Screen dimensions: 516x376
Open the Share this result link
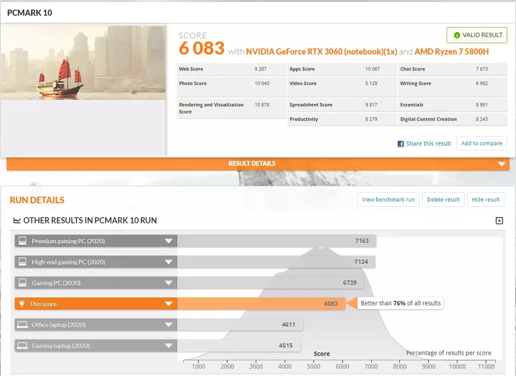tap(428, 144)
